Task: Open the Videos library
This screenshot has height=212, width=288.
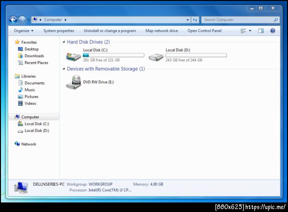Action: pos(30,103)
